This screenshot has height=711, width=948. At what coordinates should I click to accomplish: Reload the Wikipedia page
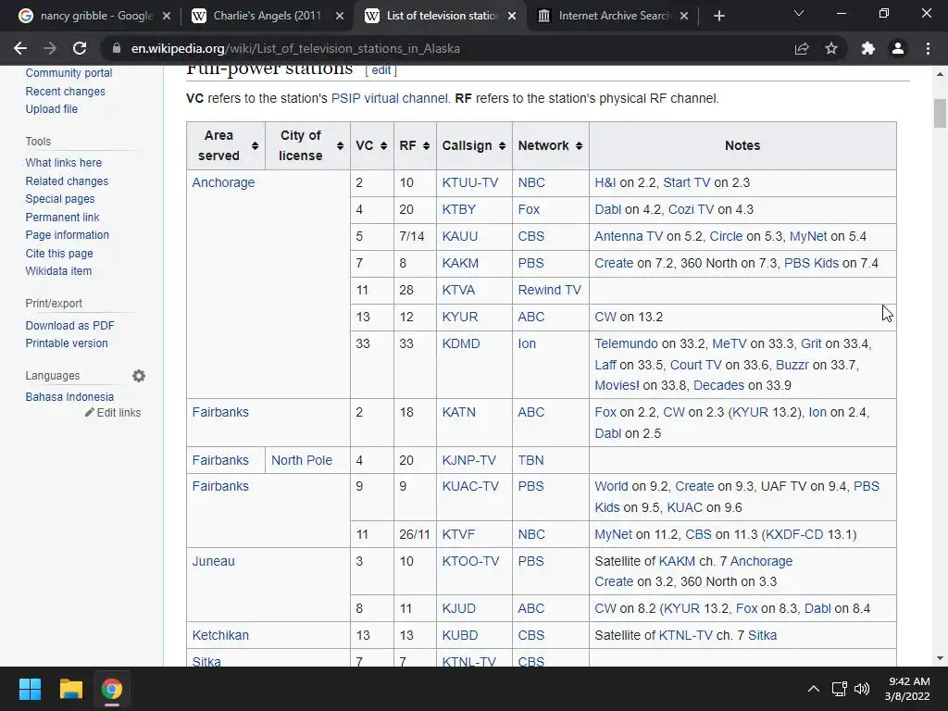click(x=80, y=48)
